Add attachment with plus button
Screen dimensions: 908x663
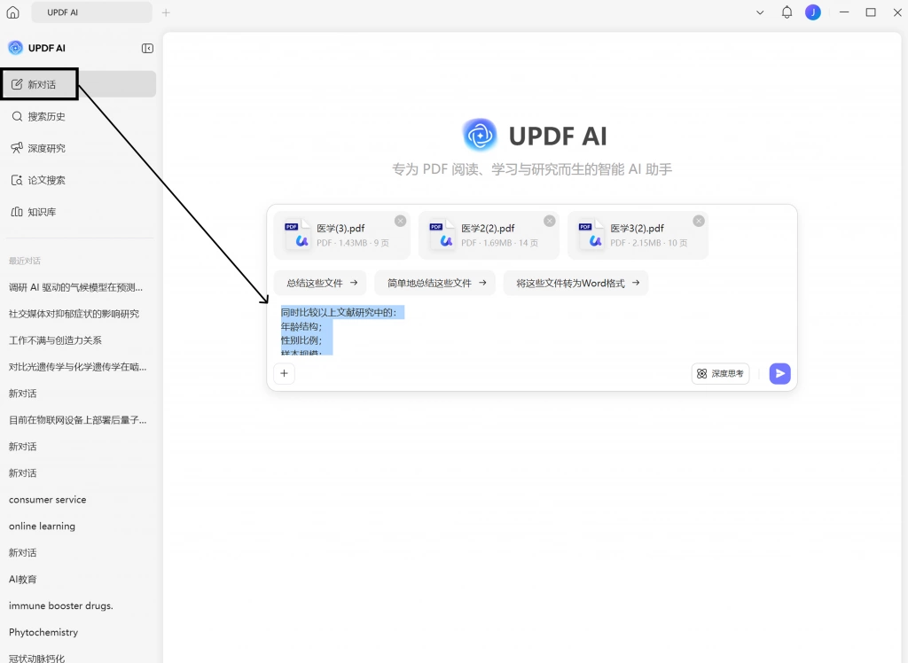click(x=285, y=373)
